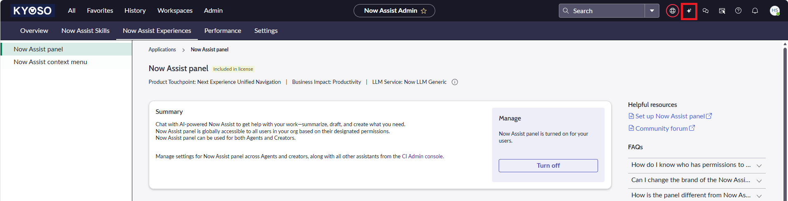The width and height of the screenshot is (788, 201).
Task: Click the Now Assist panel breadcrumb text
Action: click(x=209, y=50)
